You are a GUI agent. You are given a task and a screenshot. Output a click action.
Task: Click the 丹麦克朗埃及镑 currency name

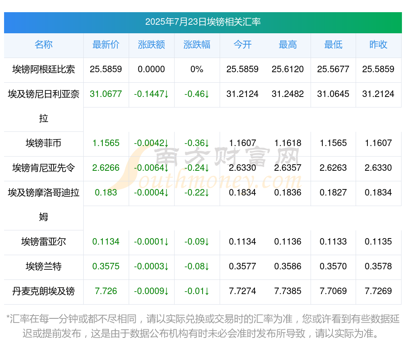pyautogui.click(x=43, y=291)
